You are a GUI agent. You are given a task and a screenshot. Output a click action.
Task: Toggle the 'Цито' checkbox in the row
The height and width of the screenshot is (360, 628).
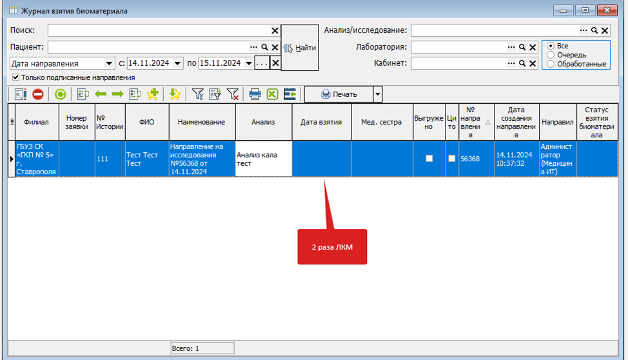(452, 159)
